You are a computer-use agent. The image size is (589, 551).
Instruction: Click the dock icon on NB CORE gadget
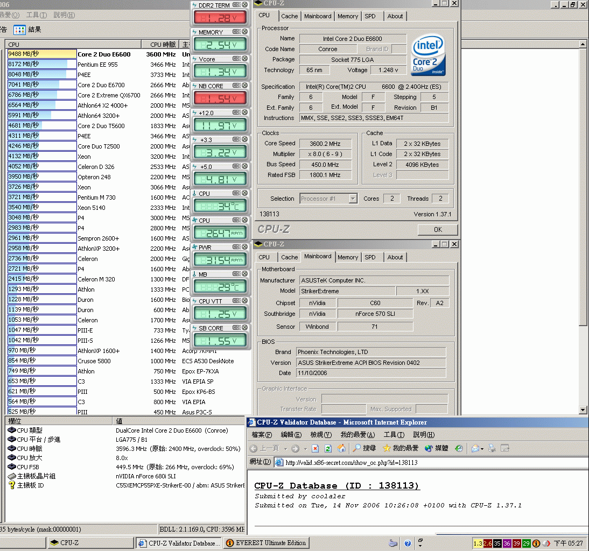[x=237, y=86]
